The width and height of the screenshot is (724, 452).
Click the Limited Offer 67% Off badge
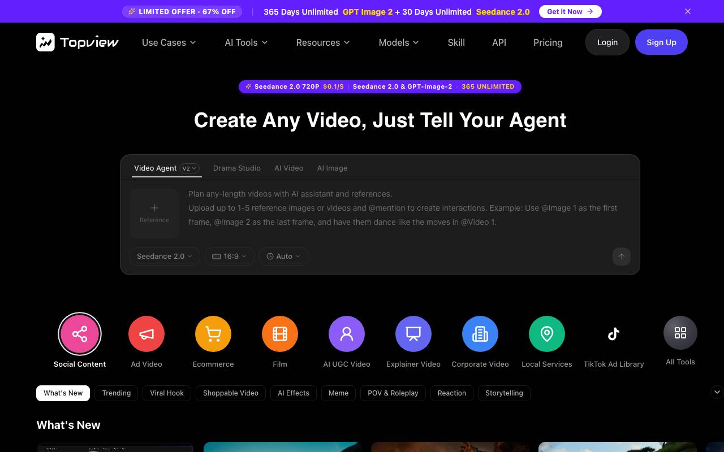[x=182, y=11]
